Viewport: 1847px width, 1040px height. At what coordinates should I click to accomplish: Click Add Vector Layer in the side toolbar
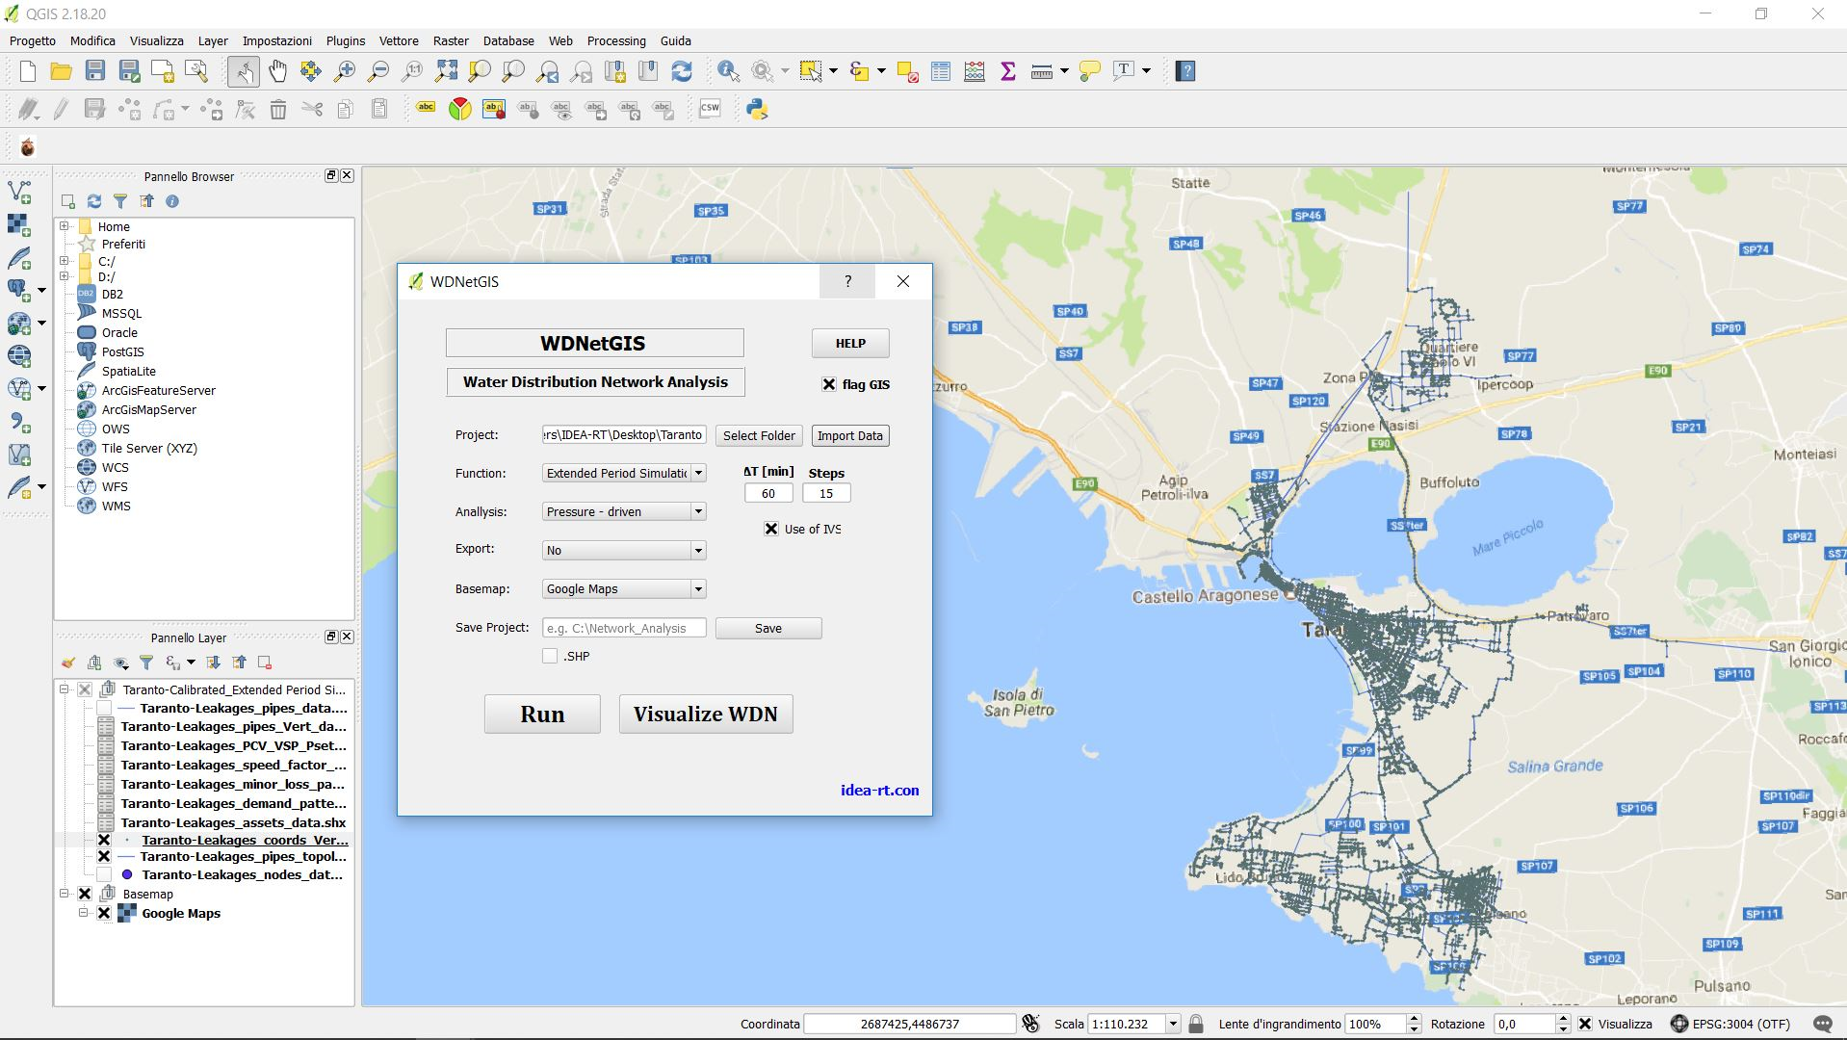[19, 193]
